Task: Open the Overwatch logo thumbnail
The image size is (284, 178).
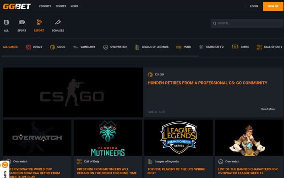Action: (37, 137)
